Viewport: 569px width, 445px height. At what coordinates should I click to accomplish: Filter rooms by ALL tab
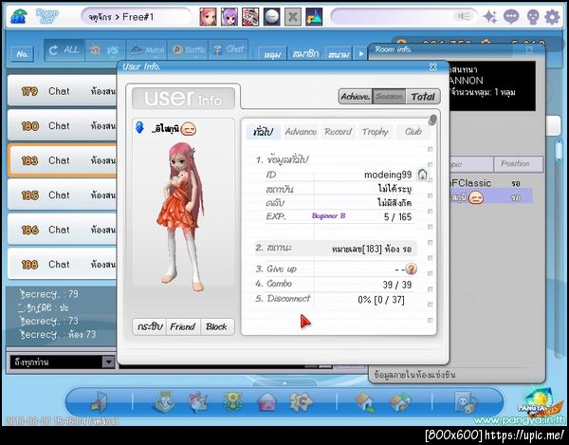point(64,50)
